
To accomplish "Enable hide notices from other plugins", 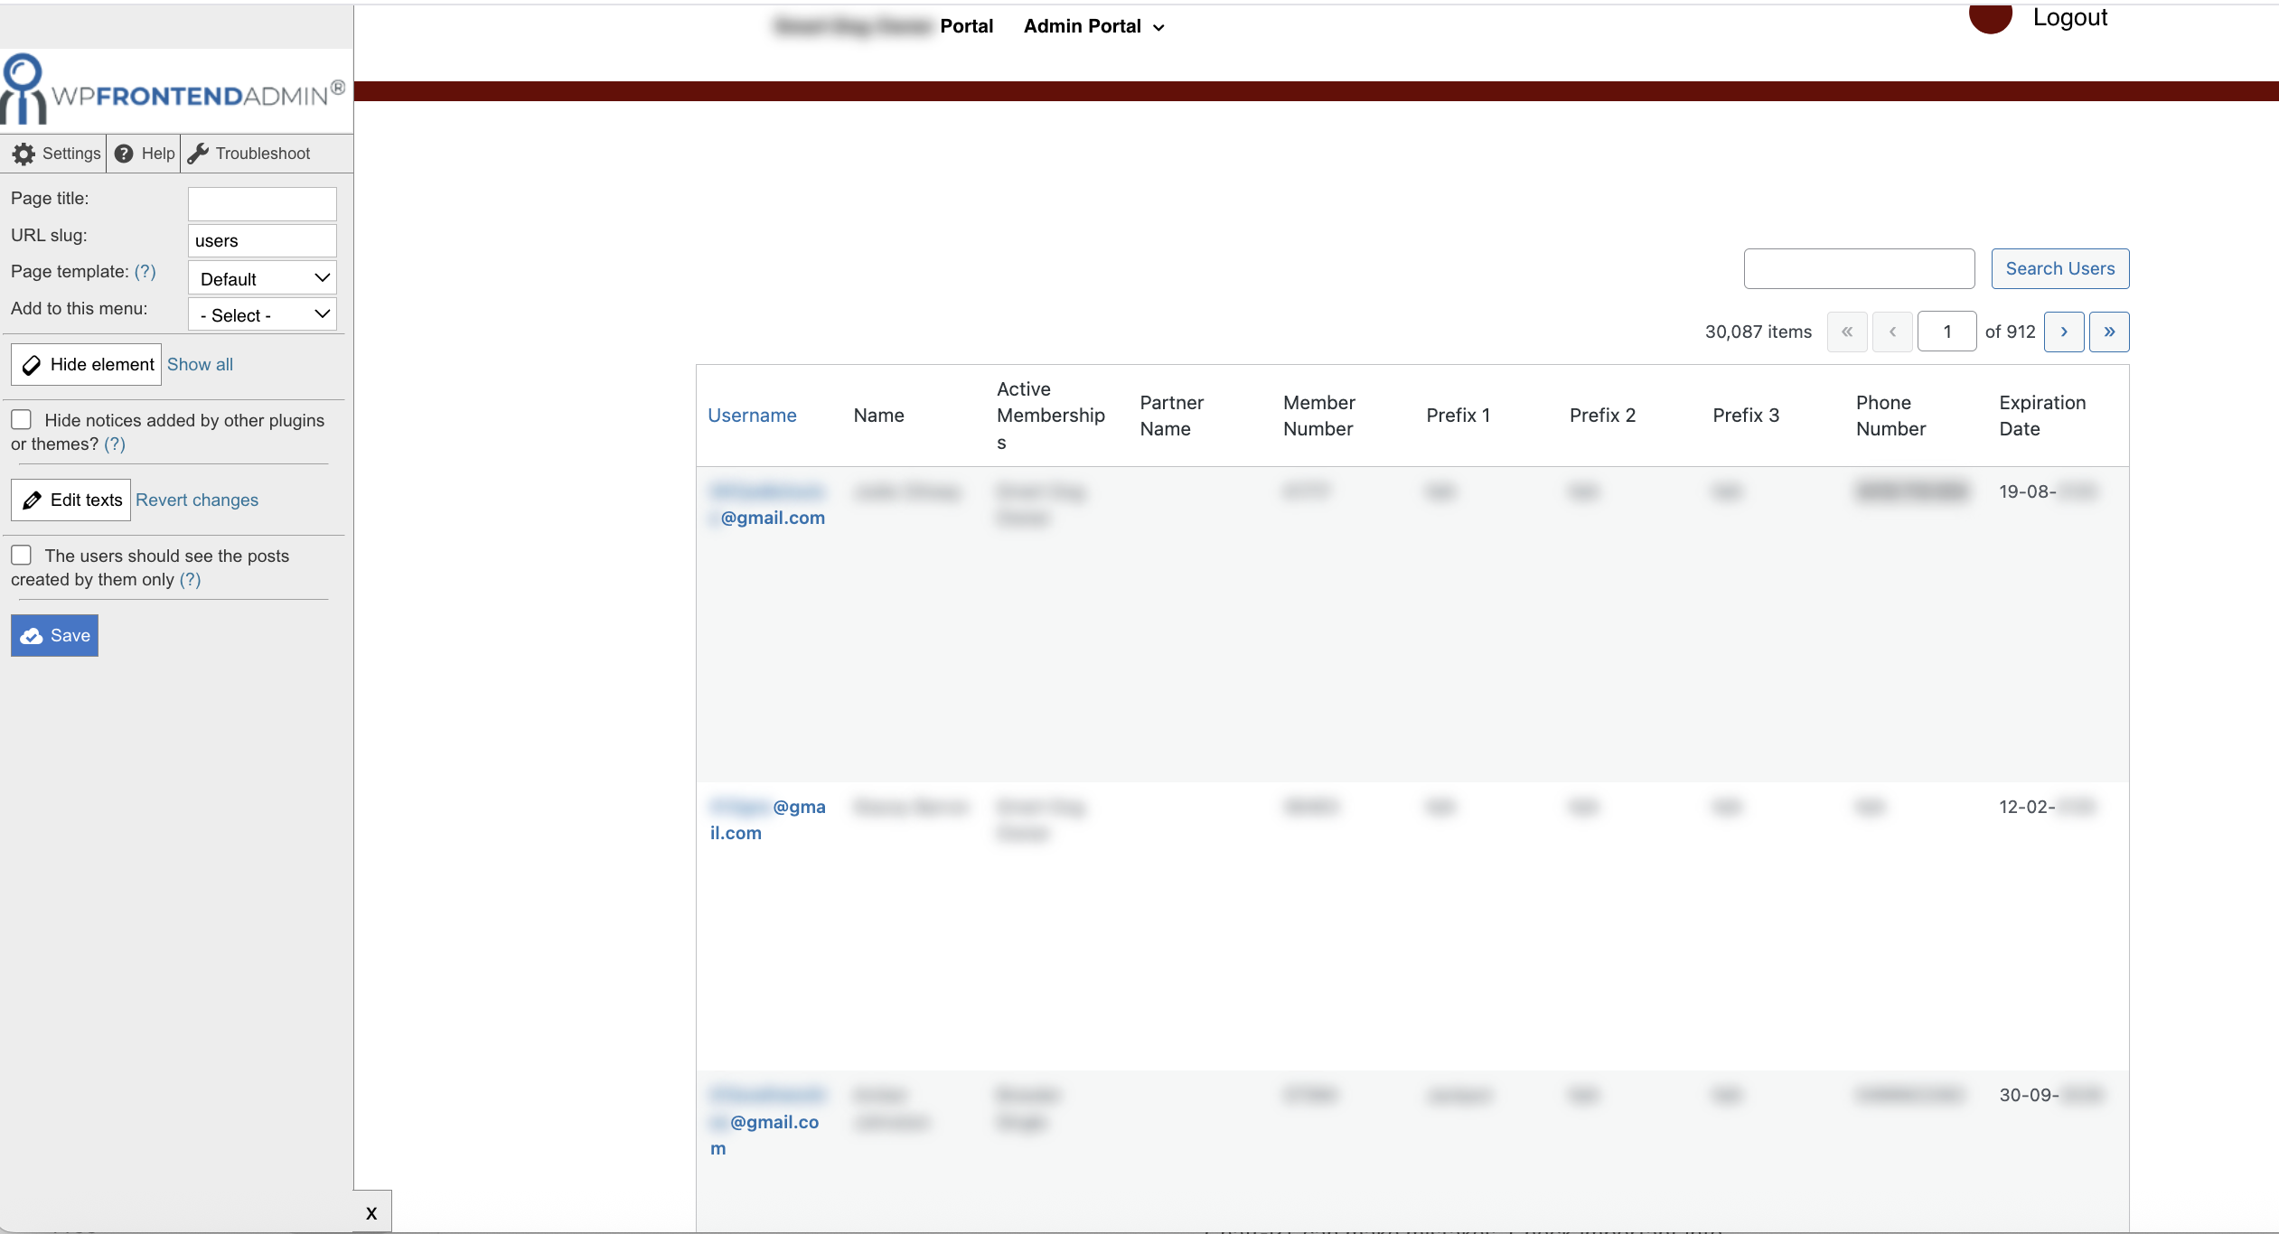I will click(x=22, y=419).
